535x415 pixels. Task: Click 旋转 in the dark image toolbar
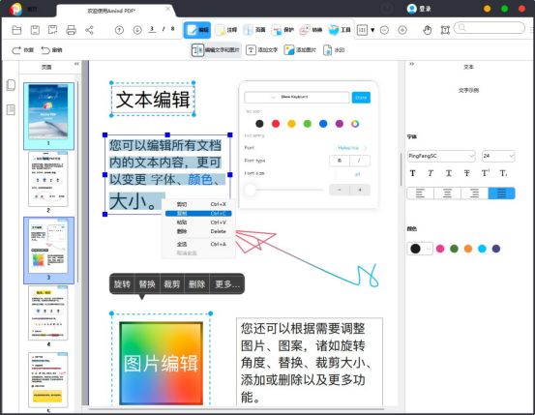click(x=122, y=284)
